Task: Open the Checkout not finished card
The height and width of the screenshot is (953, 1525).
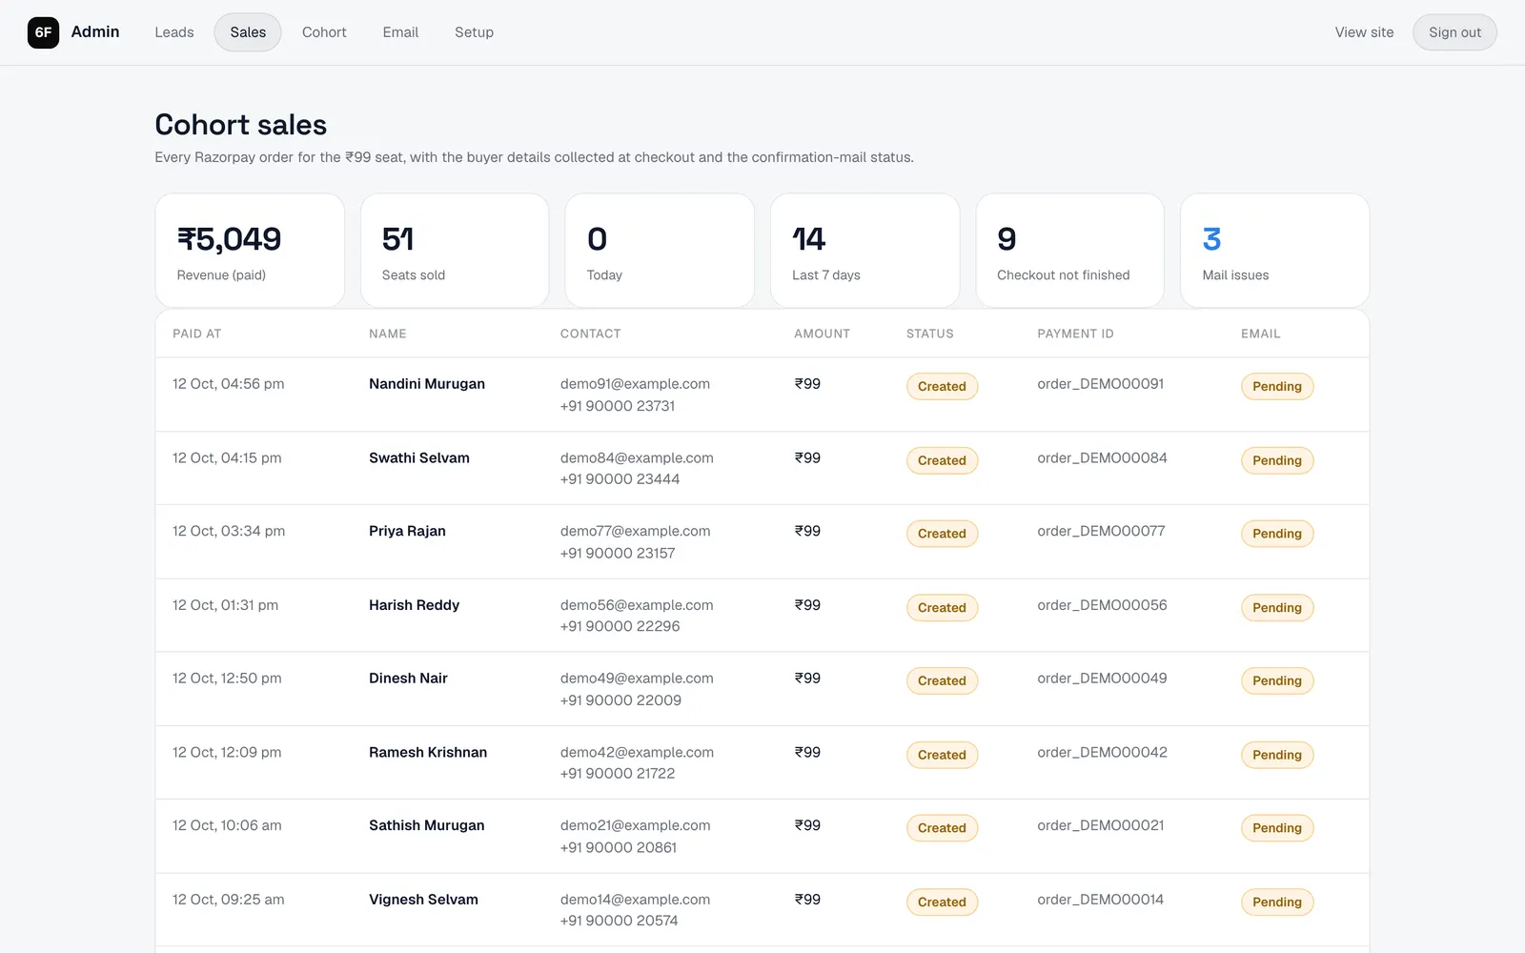Action: [x=1069, y=251]
